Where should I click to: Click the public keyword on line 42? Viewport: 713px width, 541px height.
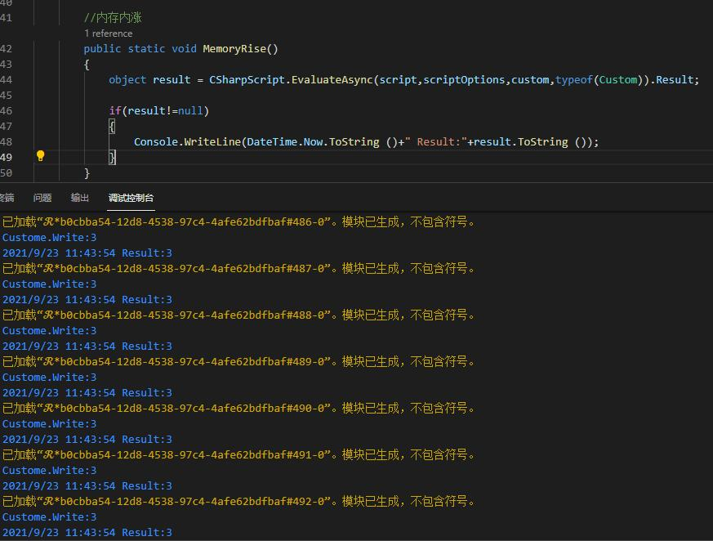[x=102, y=49]
